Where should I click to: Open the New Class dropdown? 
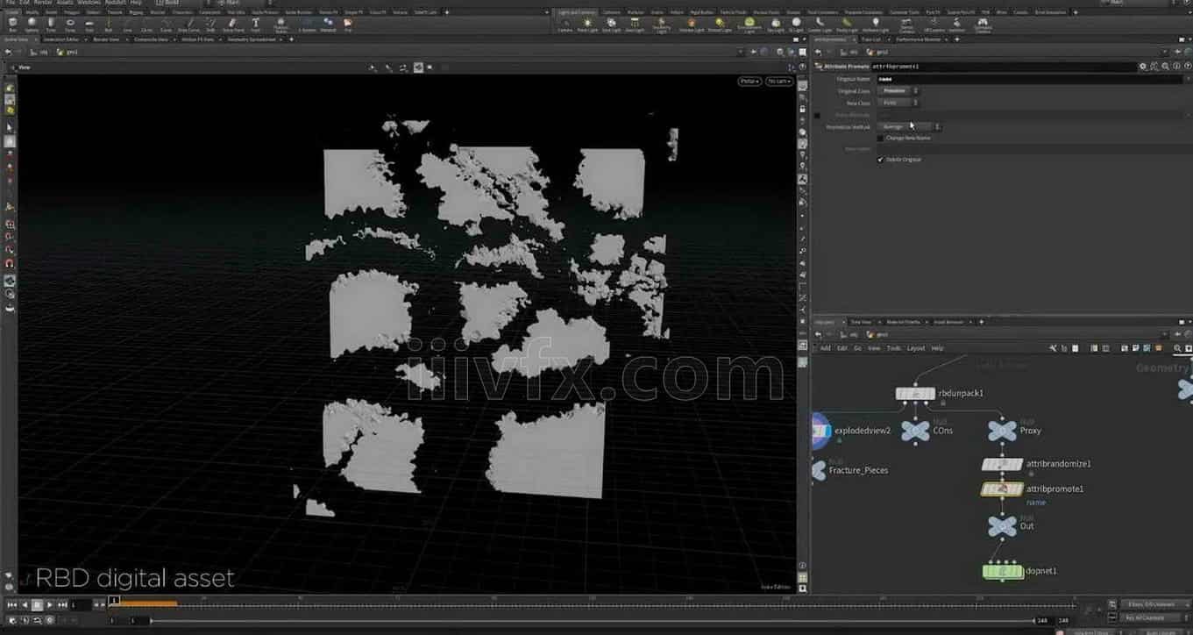point(897,103)
